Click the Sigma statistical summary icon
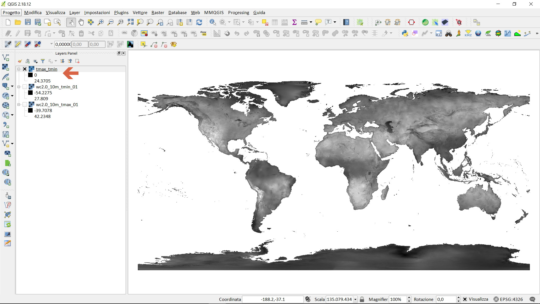This screenshot has width=540, height=304. (x=294, y=22)
